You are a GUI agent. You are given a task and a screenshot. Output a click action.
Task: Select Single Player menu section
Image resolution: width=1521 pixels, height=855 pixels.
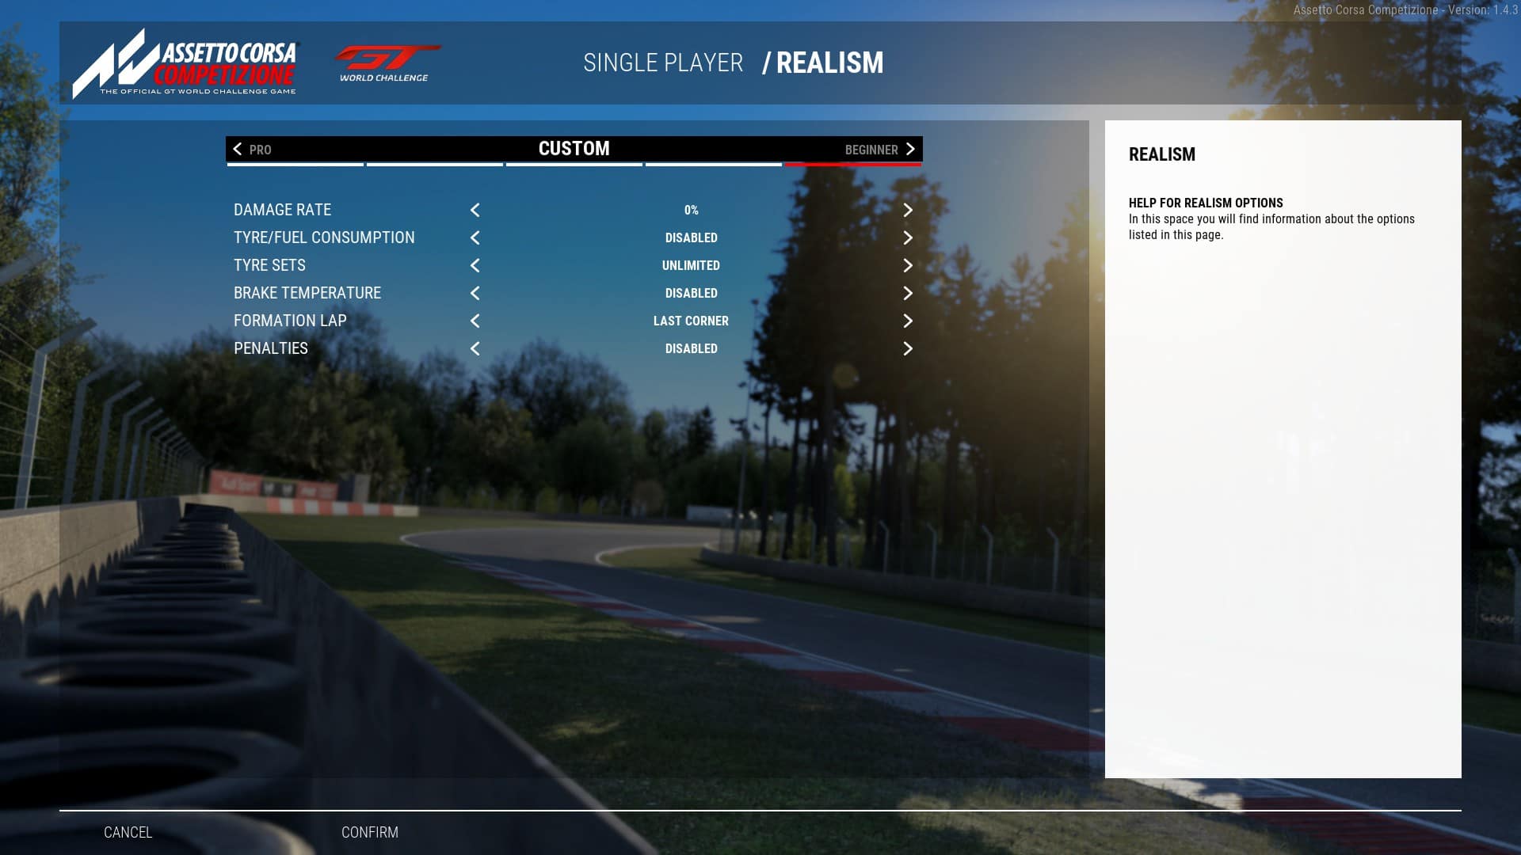[x=663, y=63]
